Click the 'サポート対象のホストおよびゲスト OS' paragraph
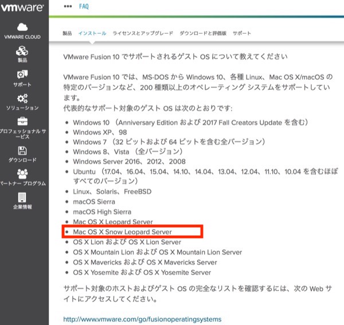344x325 pixels. tap(197, 294)
